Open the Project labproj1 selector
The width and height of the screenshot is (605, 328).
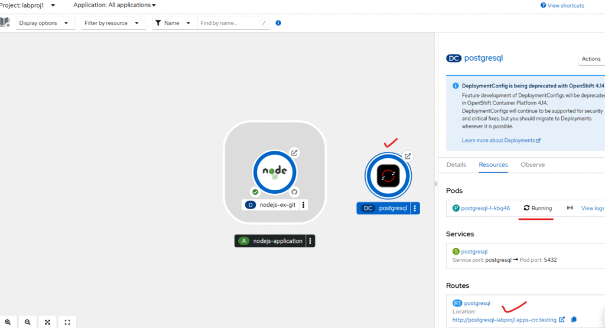pyautogui.click(x=28, y=5)
